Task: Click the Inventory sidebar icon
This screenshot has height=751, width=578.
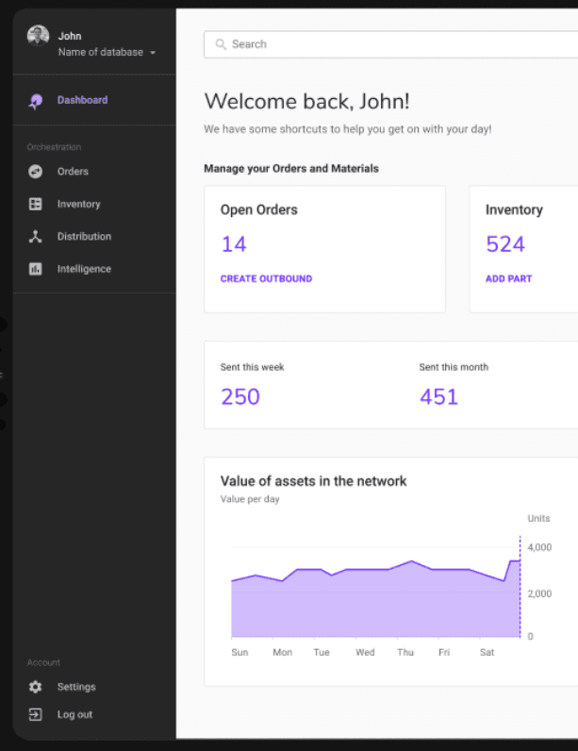Action: (36, 204)
